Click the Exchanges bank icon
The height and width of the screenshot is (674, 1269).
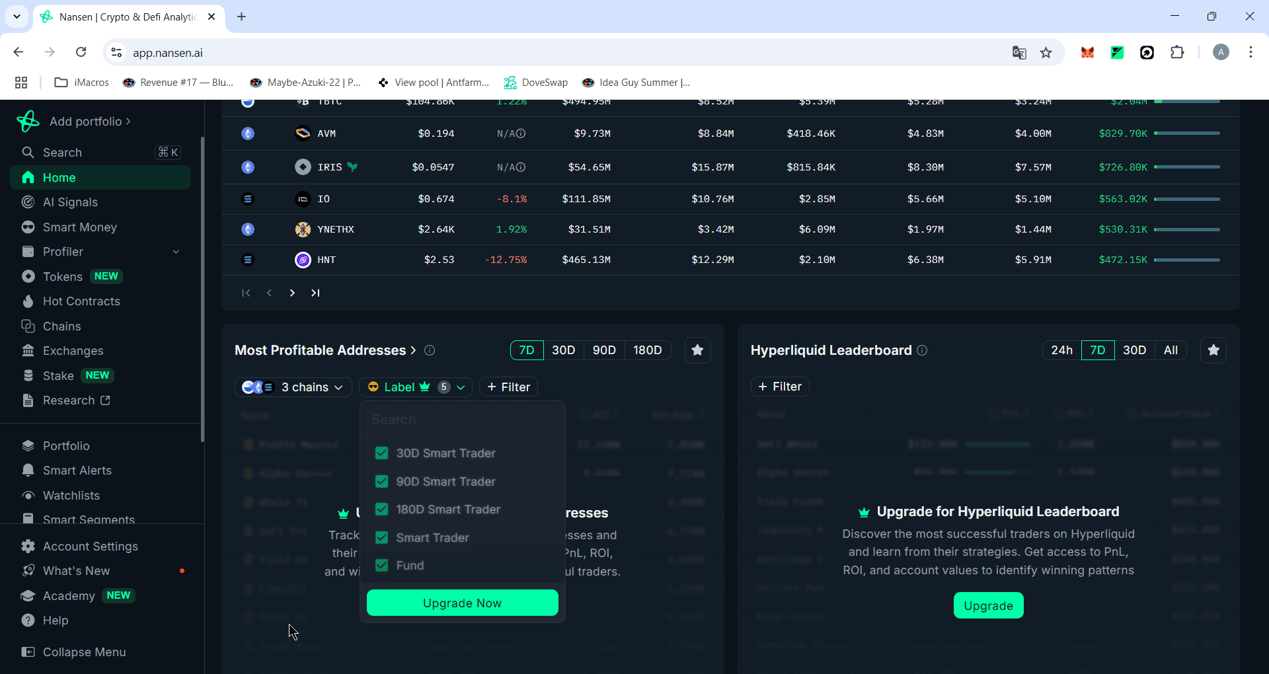[28, 351]
